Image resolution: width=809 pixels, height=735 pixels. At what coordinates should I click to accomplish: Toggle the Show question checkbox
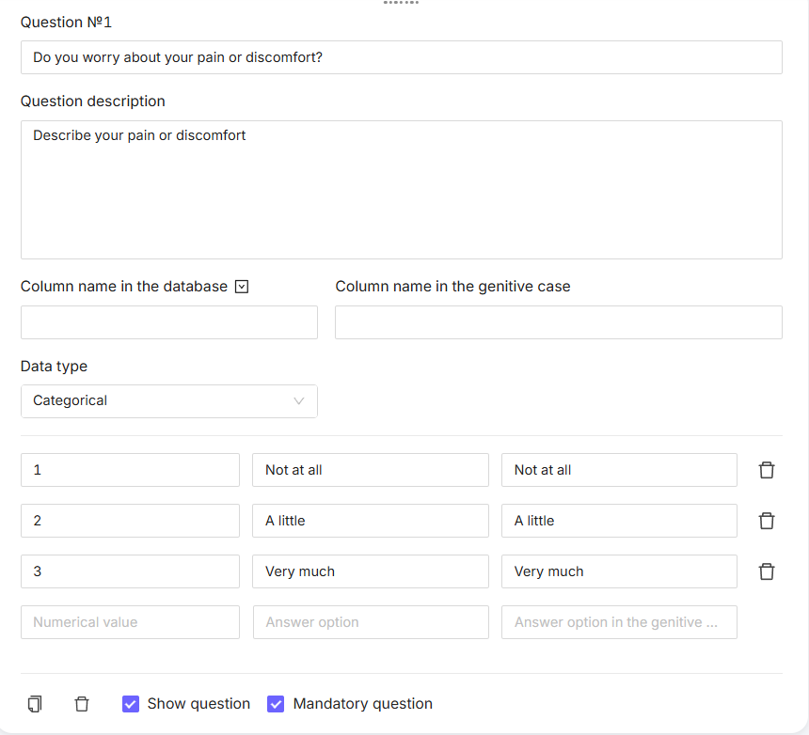point(131,704)
